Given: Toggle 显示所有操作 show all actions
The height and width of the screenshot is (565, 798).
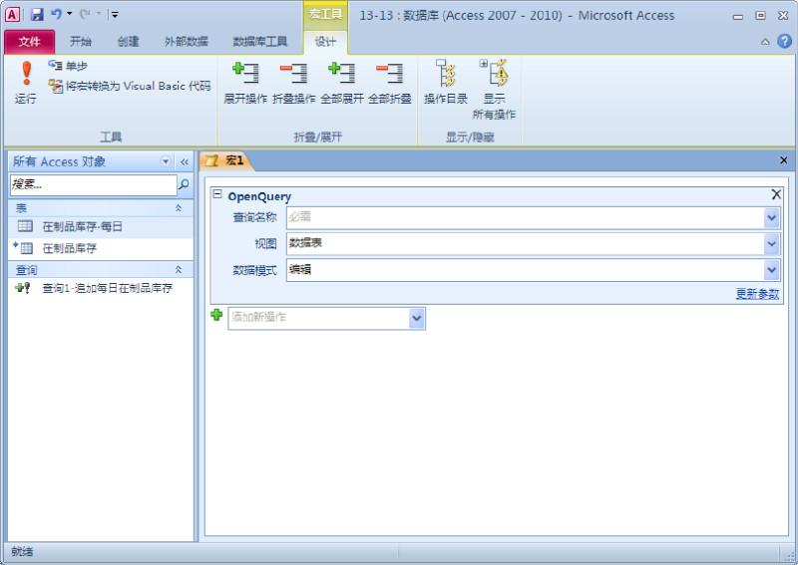Looking at the screenshot, I should pyautogui.click(x=494, y=90).
